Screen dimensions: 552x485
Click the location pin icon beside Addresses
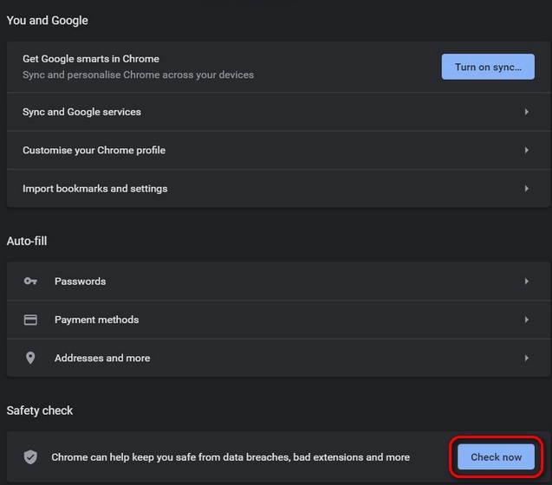30,358
